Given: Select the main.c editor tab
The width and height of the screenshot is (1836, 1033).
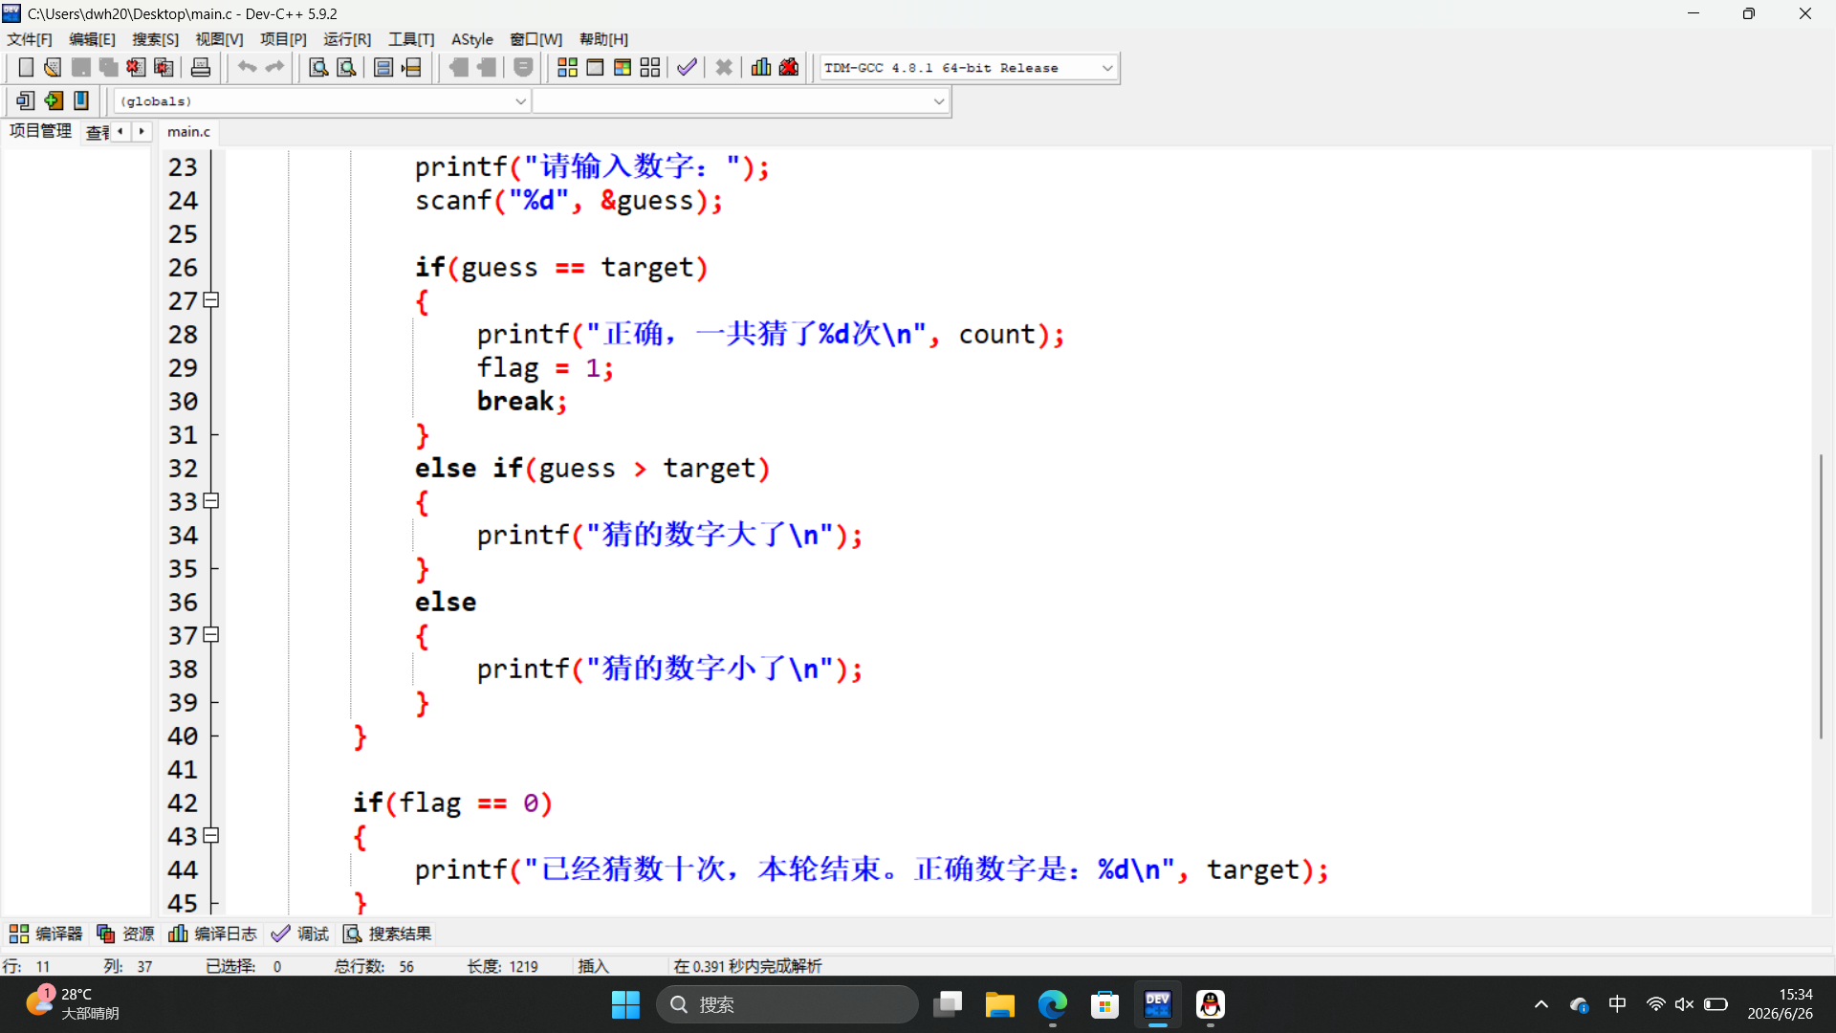Looking at the screenshot, I should click(x=188, y=132).
